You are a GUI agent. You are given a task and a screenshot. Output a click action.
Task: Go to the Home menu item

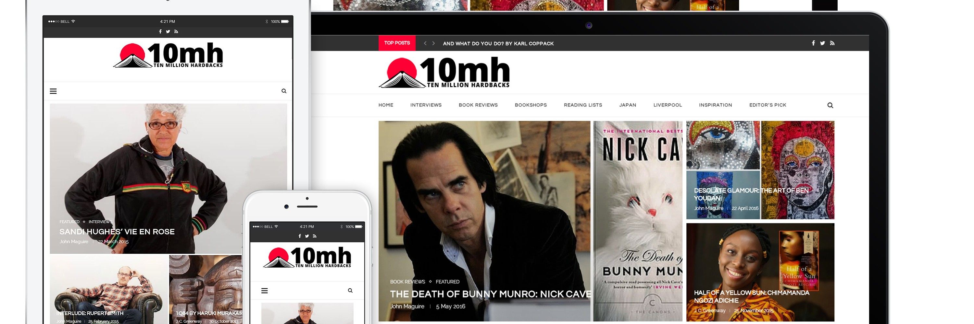click(386, 105)
